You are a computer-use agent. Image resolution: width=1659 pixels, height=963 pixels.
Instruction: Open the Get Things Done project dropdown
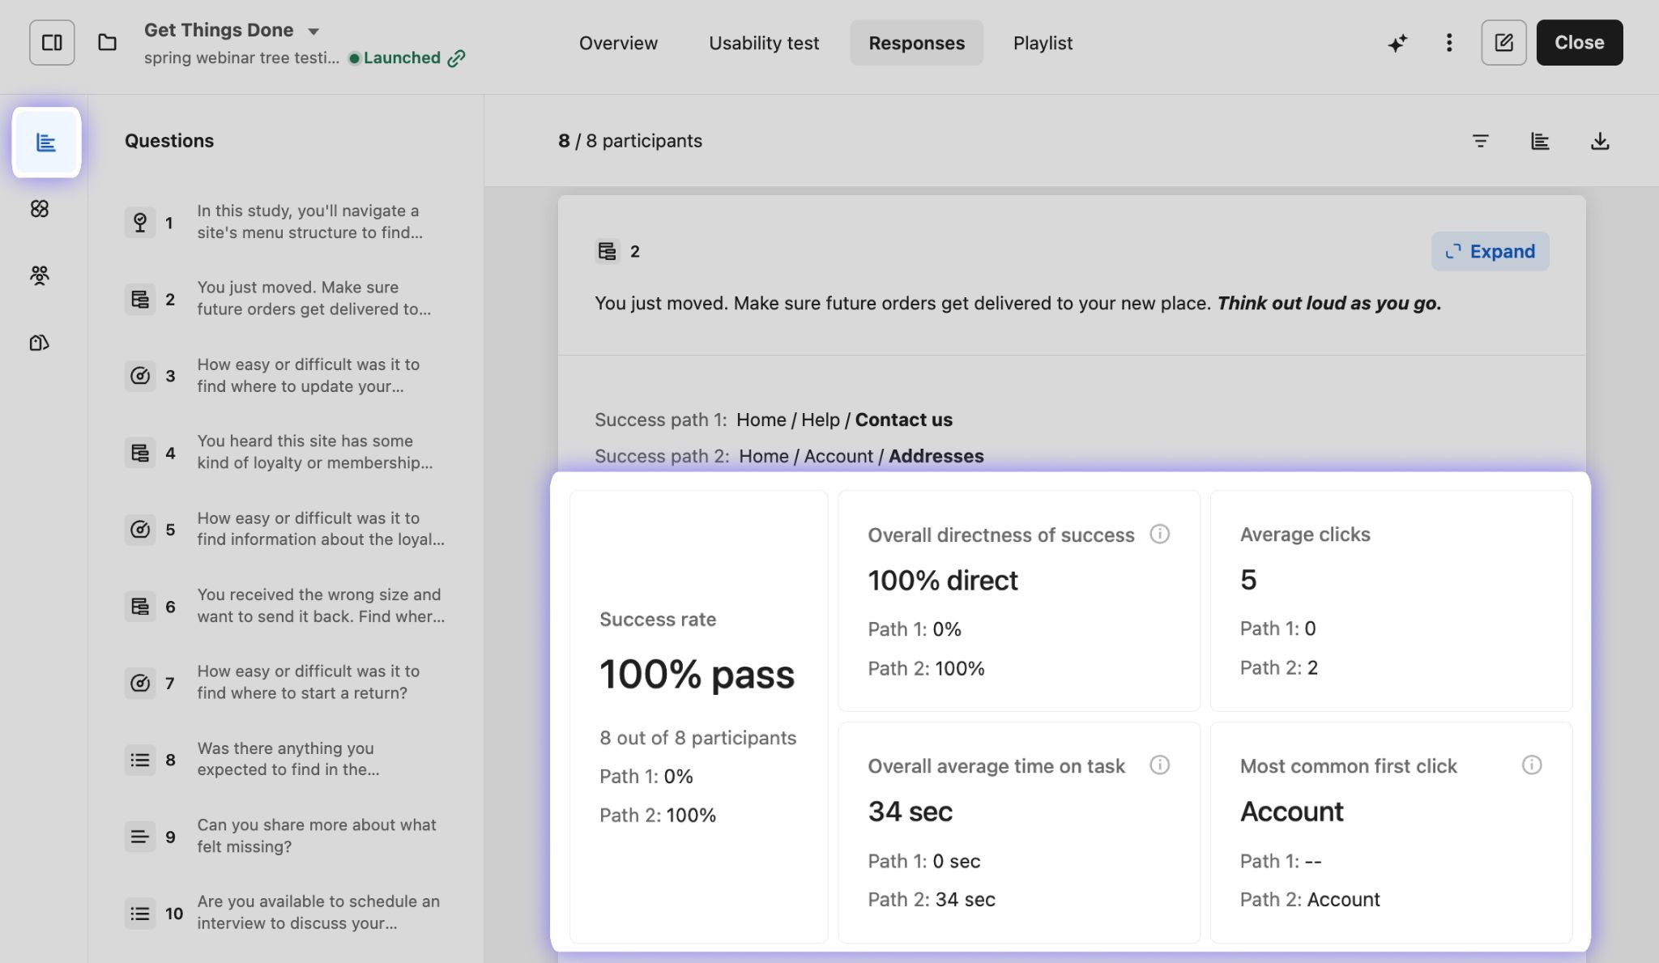[x=313, y=32]
